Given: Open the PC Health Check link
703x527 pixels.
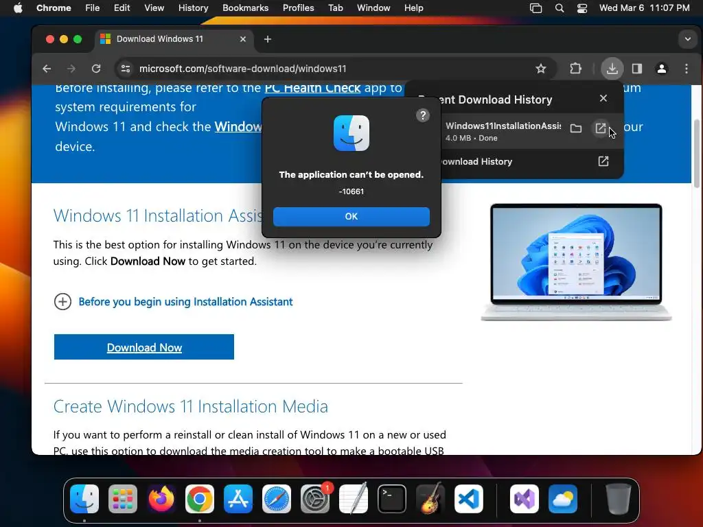Looking at the screenshot, I should (x=312, y=88).
